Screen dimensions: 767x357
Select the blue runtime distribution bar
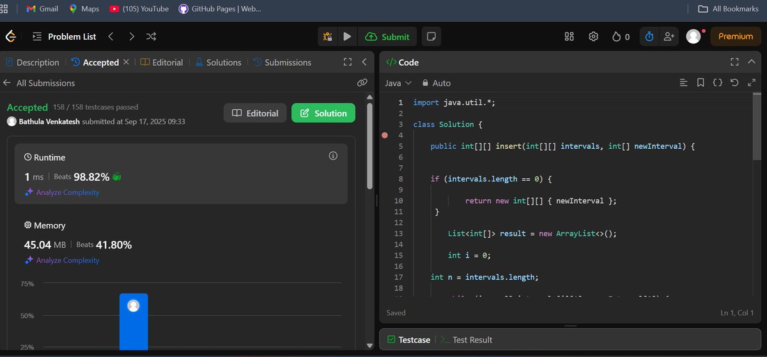tap(133, 322)
